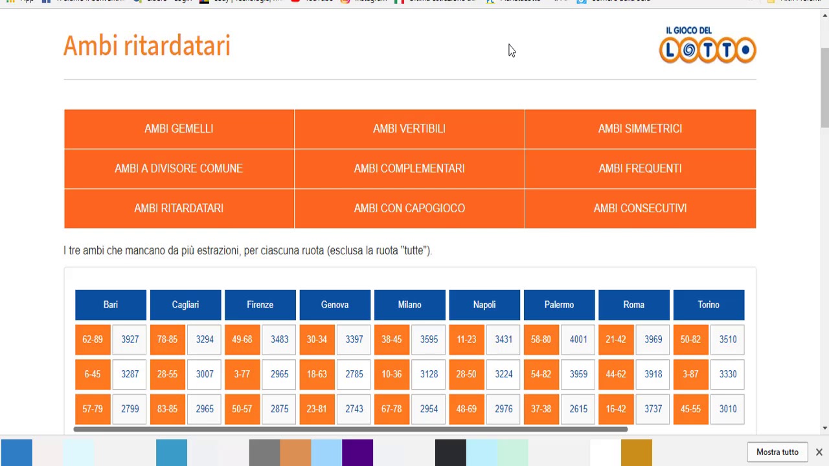
Task: Select the Torino wheel header
Action: click(x=709, y=305)
